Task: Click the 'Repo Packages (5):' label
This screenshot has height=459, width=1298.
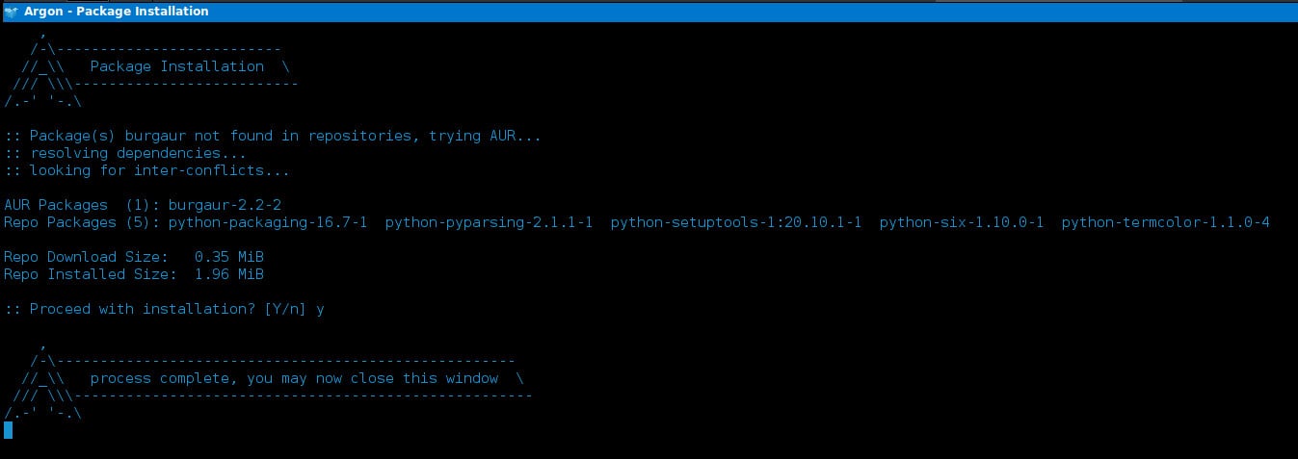Action: coord(82,222)
